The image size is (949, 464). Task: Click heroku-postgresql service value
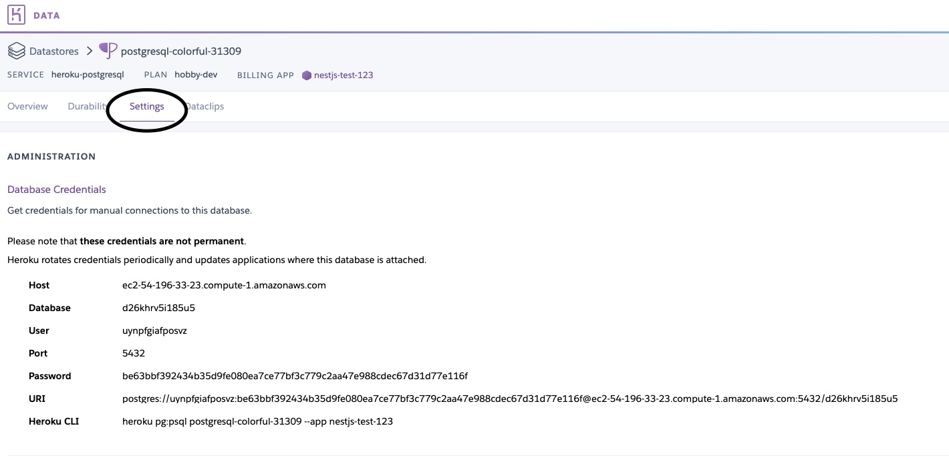pos(88,75)
